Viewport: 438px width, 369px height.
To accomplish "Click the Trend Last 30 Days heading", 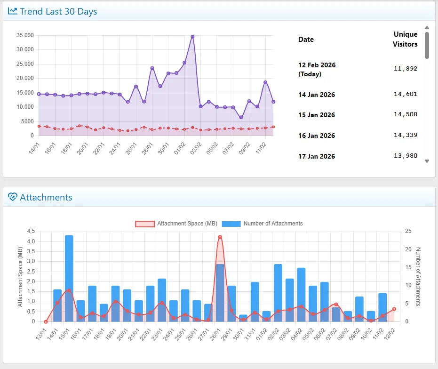I will pyautogui.click(x=58, y=11).
